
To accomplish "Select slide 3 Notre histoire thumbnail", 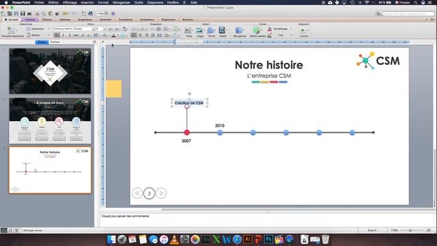I will (x=50, y=170).
